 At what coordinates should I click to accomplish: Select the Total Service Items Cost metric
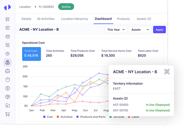click(x=116, y=53)
